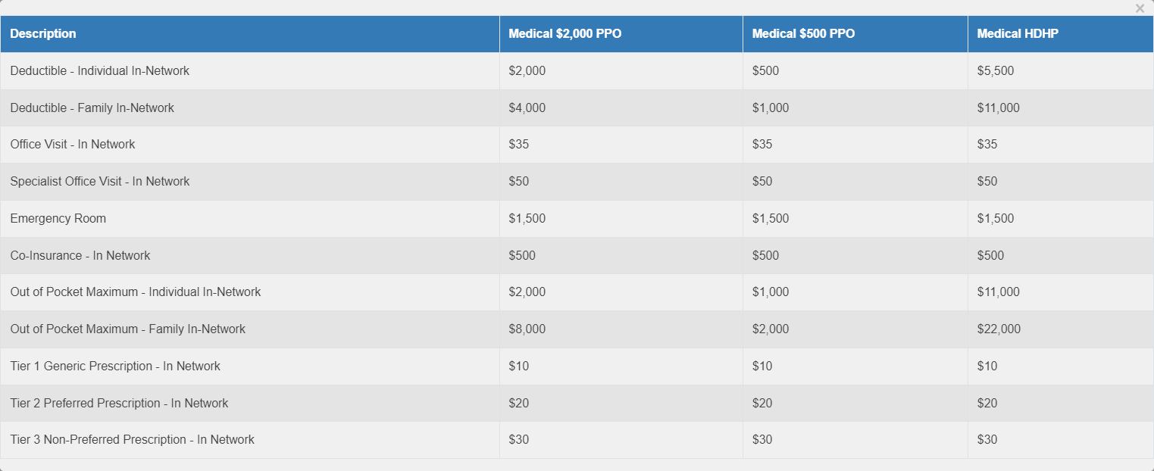The width and height of the screenshot is (1154, 471).
Task: Click the Tier 1 Generic Prescription row label
Action: click(115, 367)
